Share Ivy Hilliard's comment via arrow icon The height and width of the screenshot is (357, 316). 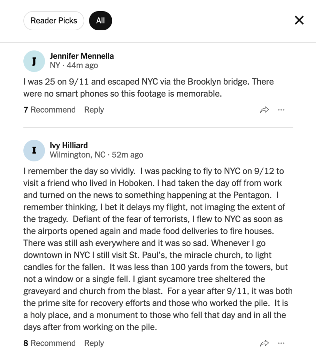(264, 343)
